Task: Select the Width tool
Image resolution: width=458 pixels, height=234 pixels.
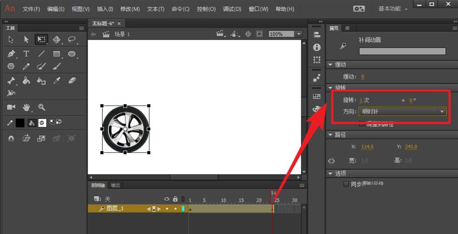Action: 11,93
